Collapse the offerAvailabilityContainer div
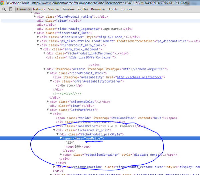 tap(51, 81)
